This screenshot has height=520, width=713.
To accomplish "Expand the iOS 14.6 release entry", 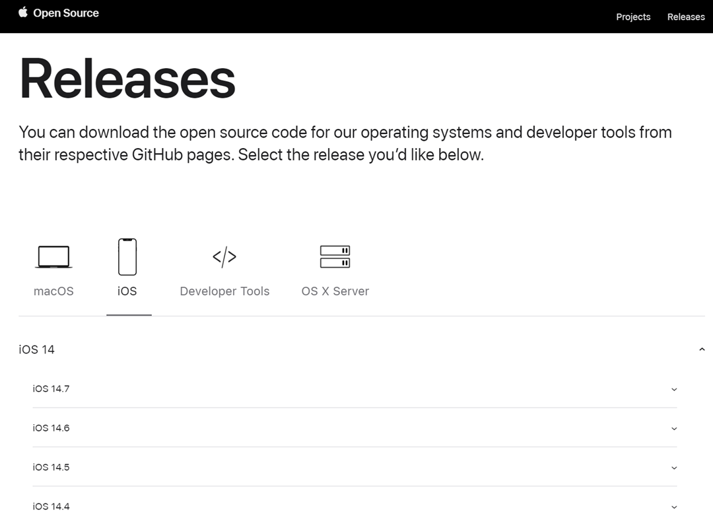I will [x=673, y=428].
